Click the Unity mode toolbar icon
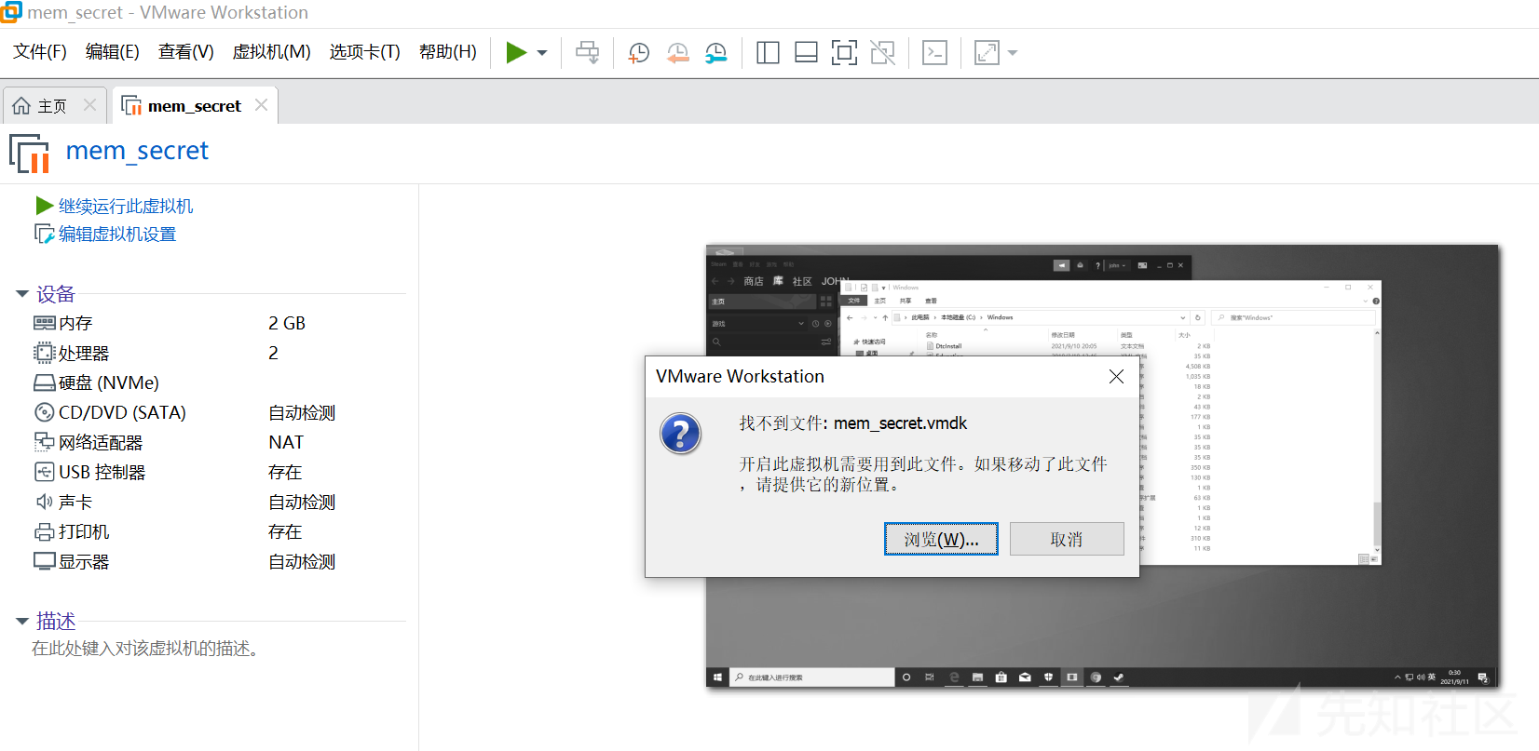Screen dimensions: 1539x751 882,52
